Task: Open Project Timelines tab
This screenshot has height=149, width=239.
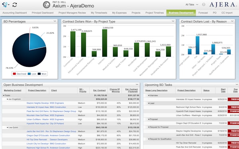Action: [155, 13]
